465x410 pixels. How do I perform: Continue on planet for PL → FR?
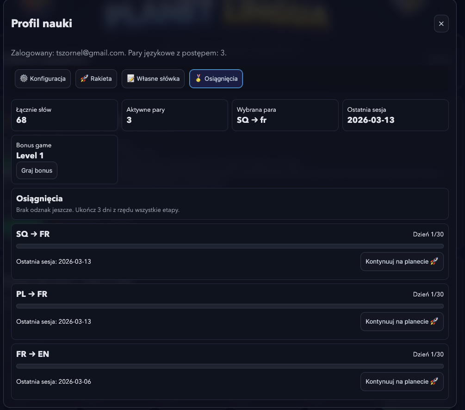(x=402, y=321)
